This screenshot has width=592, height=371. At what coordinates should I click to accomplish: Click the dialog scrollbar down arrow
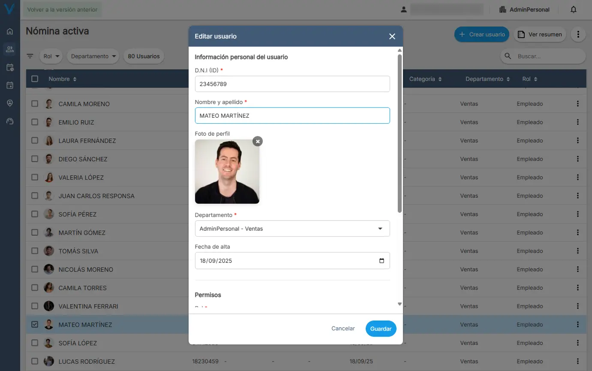tap(400, 304)
